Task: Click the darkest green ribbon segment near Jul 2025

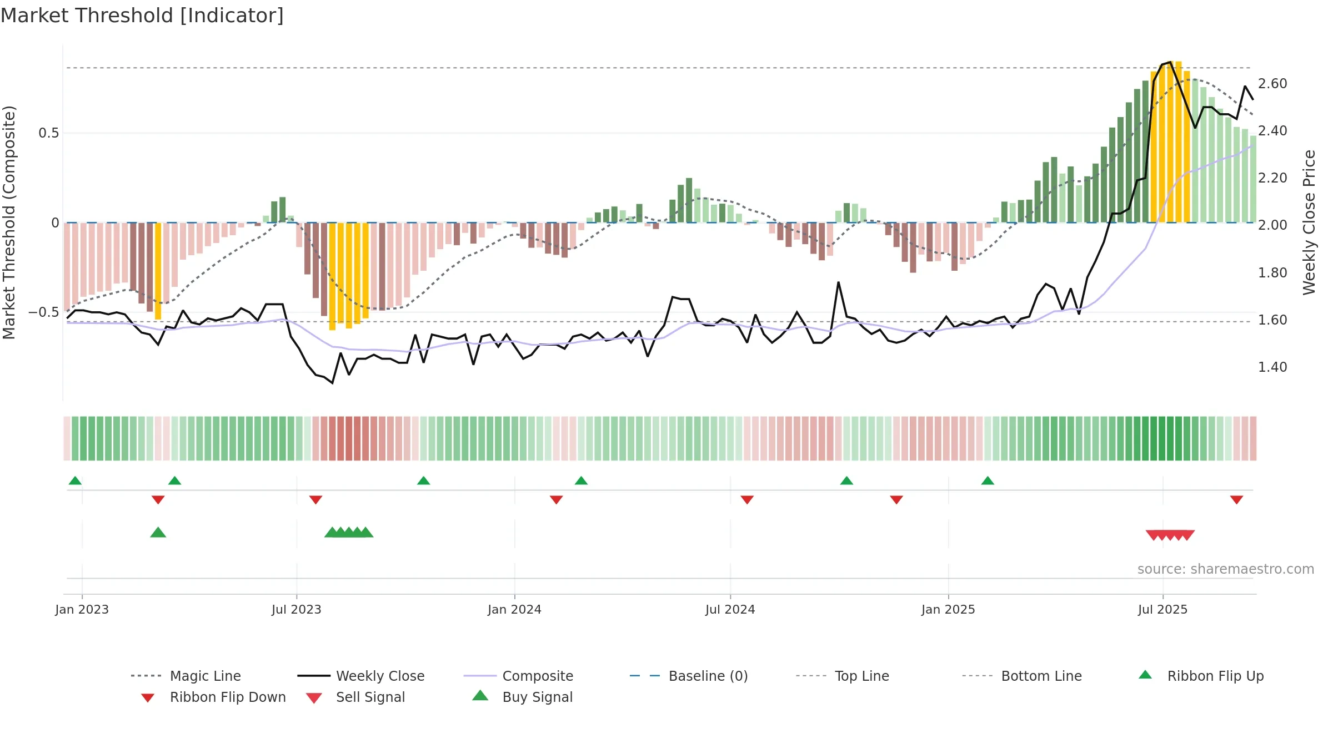Action: coord(1162,438)
